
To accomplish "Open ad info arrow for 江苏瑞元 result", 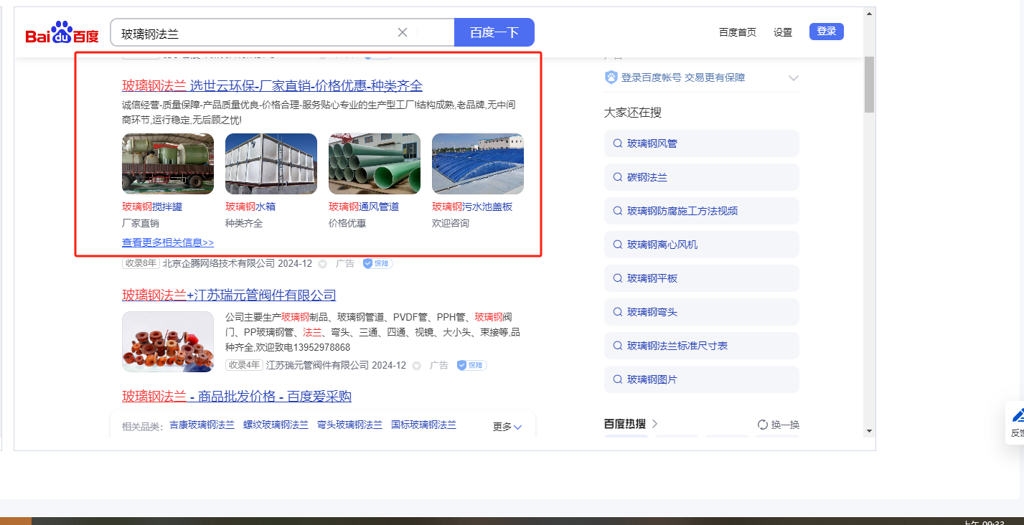I will click(416, 366).
